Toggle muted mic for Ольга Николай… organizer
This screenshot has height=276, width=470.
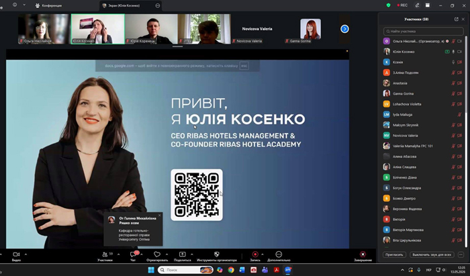pyautogui.click(x=453, y=41)
